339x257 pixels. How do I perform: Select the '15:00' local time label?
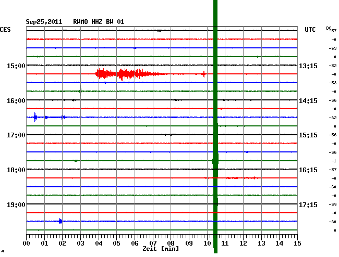[16, 66]
